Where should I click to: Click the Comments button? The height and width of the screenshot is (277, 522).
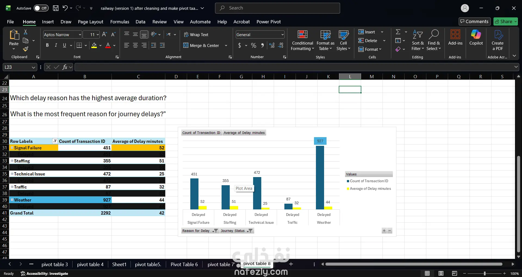pos(474,21)
